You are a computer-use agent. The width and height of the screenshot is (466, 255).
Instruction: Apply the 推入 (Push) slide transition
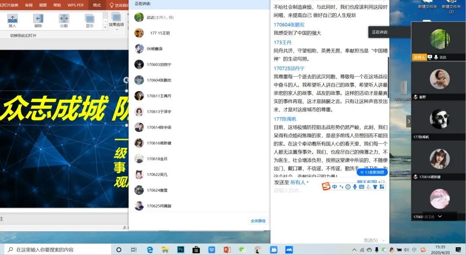(x=13, y=20)
